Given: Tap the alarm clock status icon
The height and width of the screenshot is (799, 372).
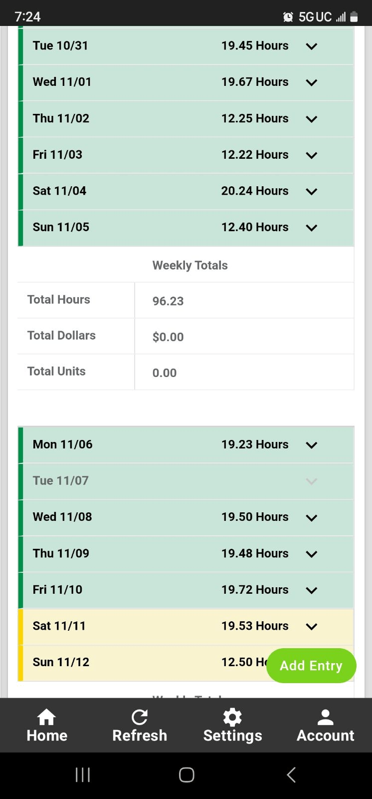Looking at the screenshot, I should (288, 17).
